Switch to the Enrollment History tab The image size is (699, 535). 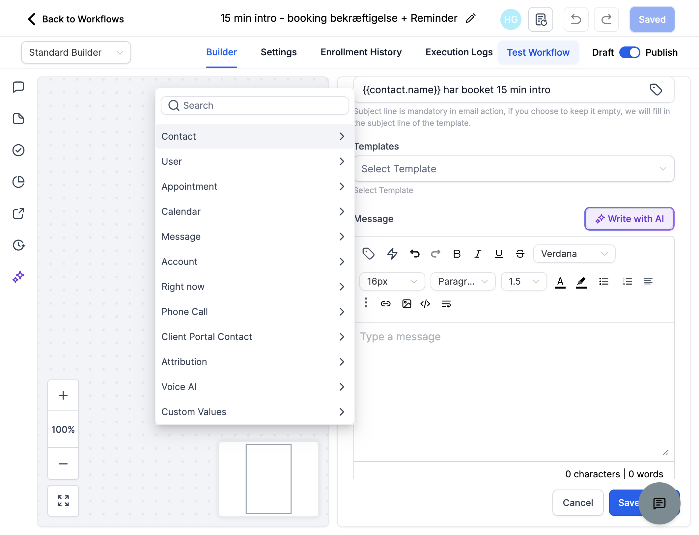click(x=361, y=52)
